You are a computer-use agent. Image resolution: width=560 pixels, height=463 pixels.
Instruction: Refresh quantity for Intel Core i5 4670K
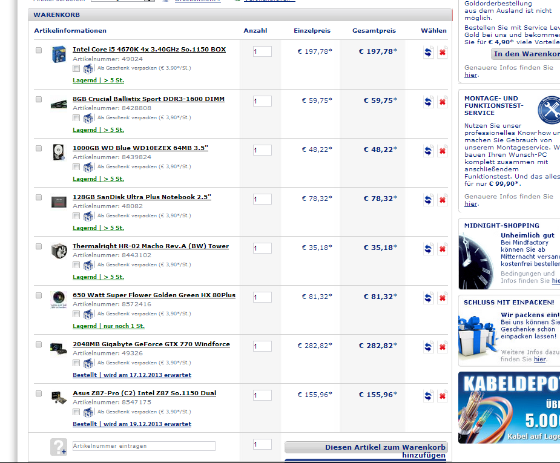[x=428, y=52]
